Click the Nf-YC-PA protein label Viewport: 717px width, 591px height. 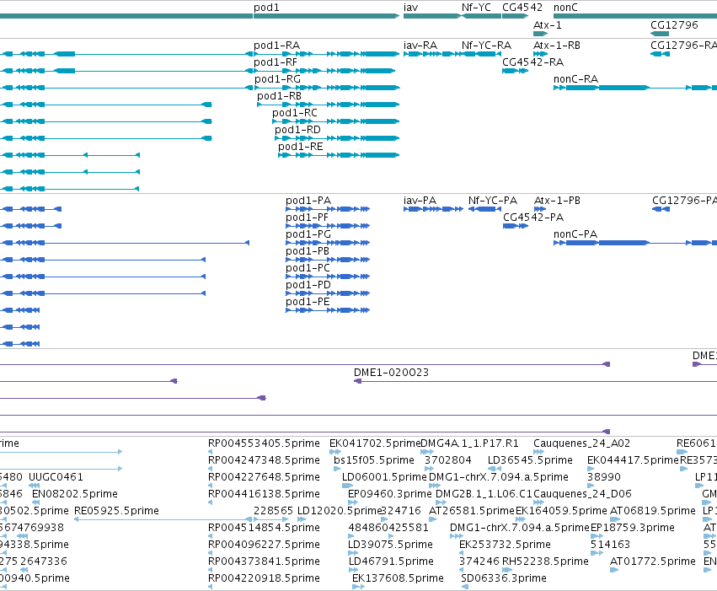pyautogui.click(x=493, y=201)
